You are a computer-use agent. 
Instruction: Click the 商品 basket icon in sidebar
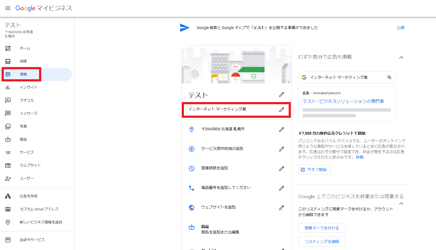[8, 140]
